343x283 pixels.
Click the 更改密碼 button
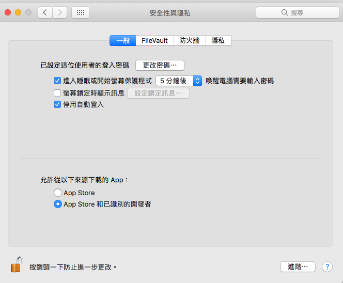(x=160, y=65)
